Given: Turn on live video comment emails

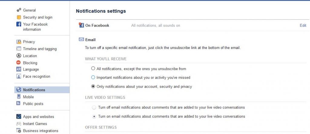Looking at the screenshot, I should (x=94, y=116).
